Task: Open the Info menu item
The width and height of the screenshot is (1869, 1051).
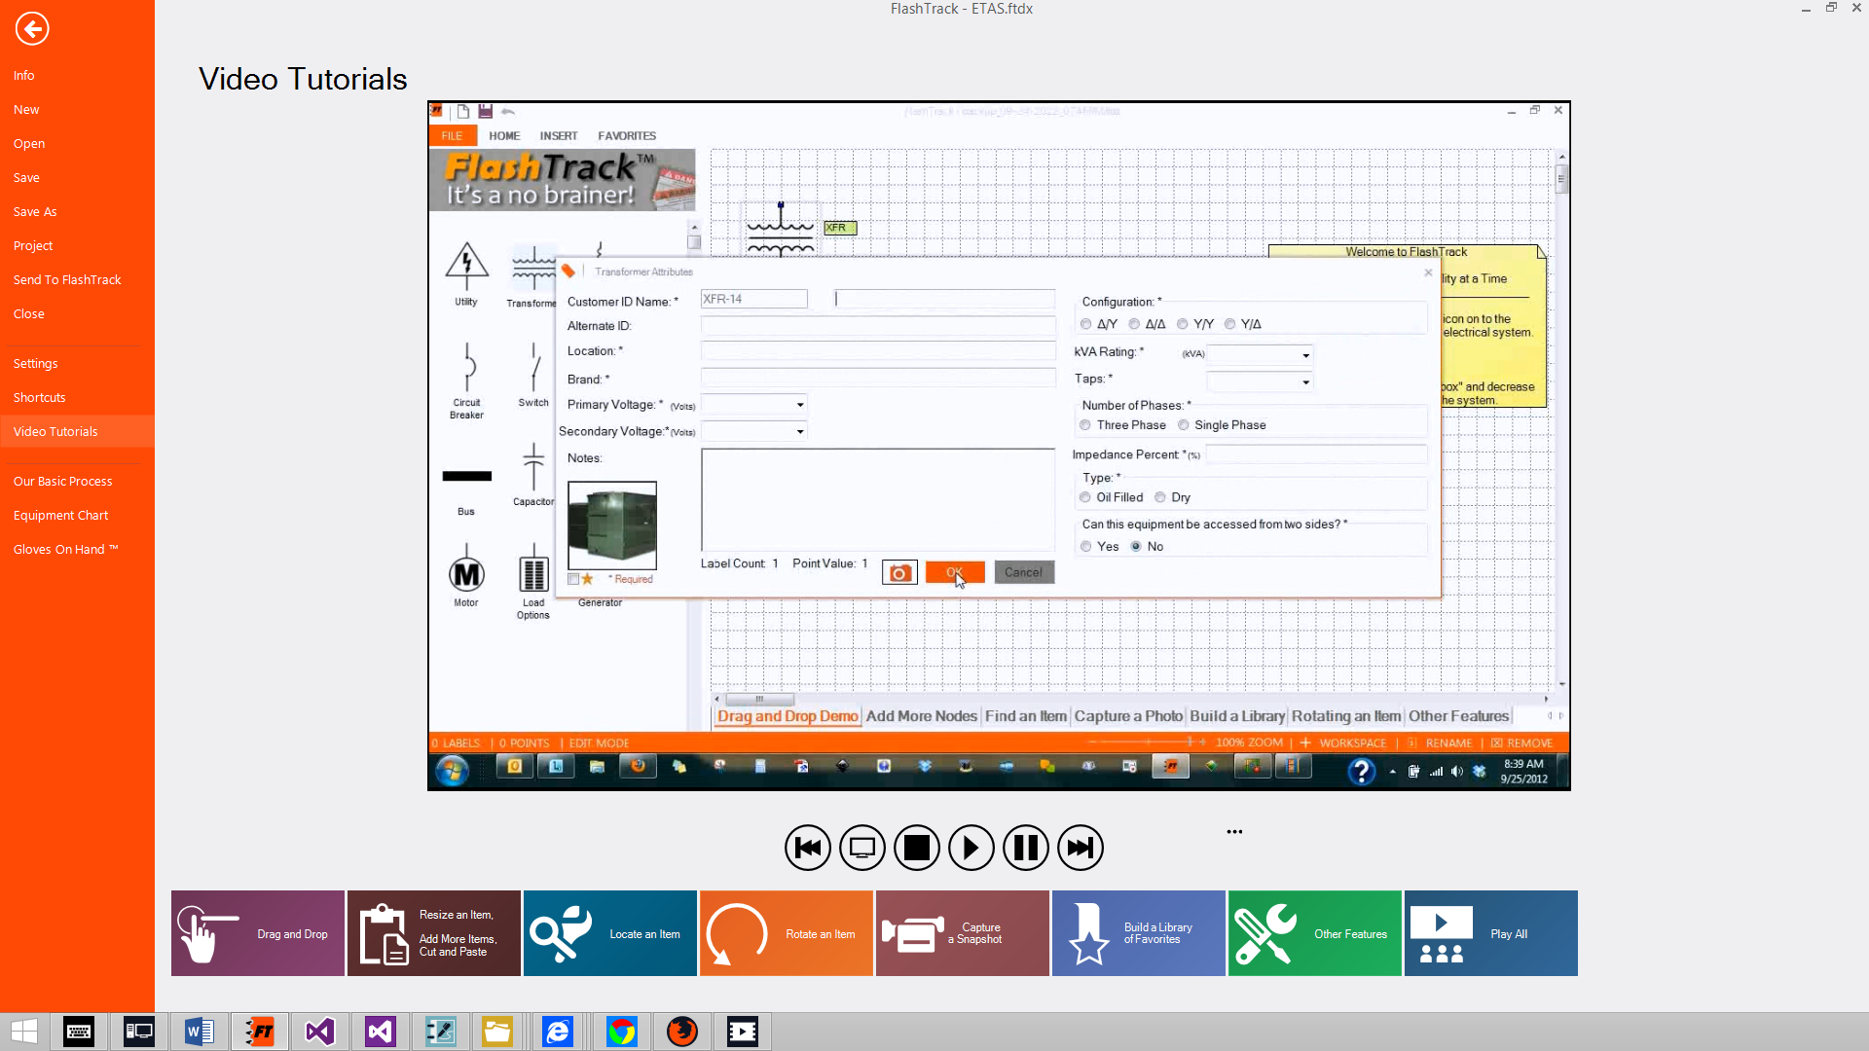Action: coord(24,75)
